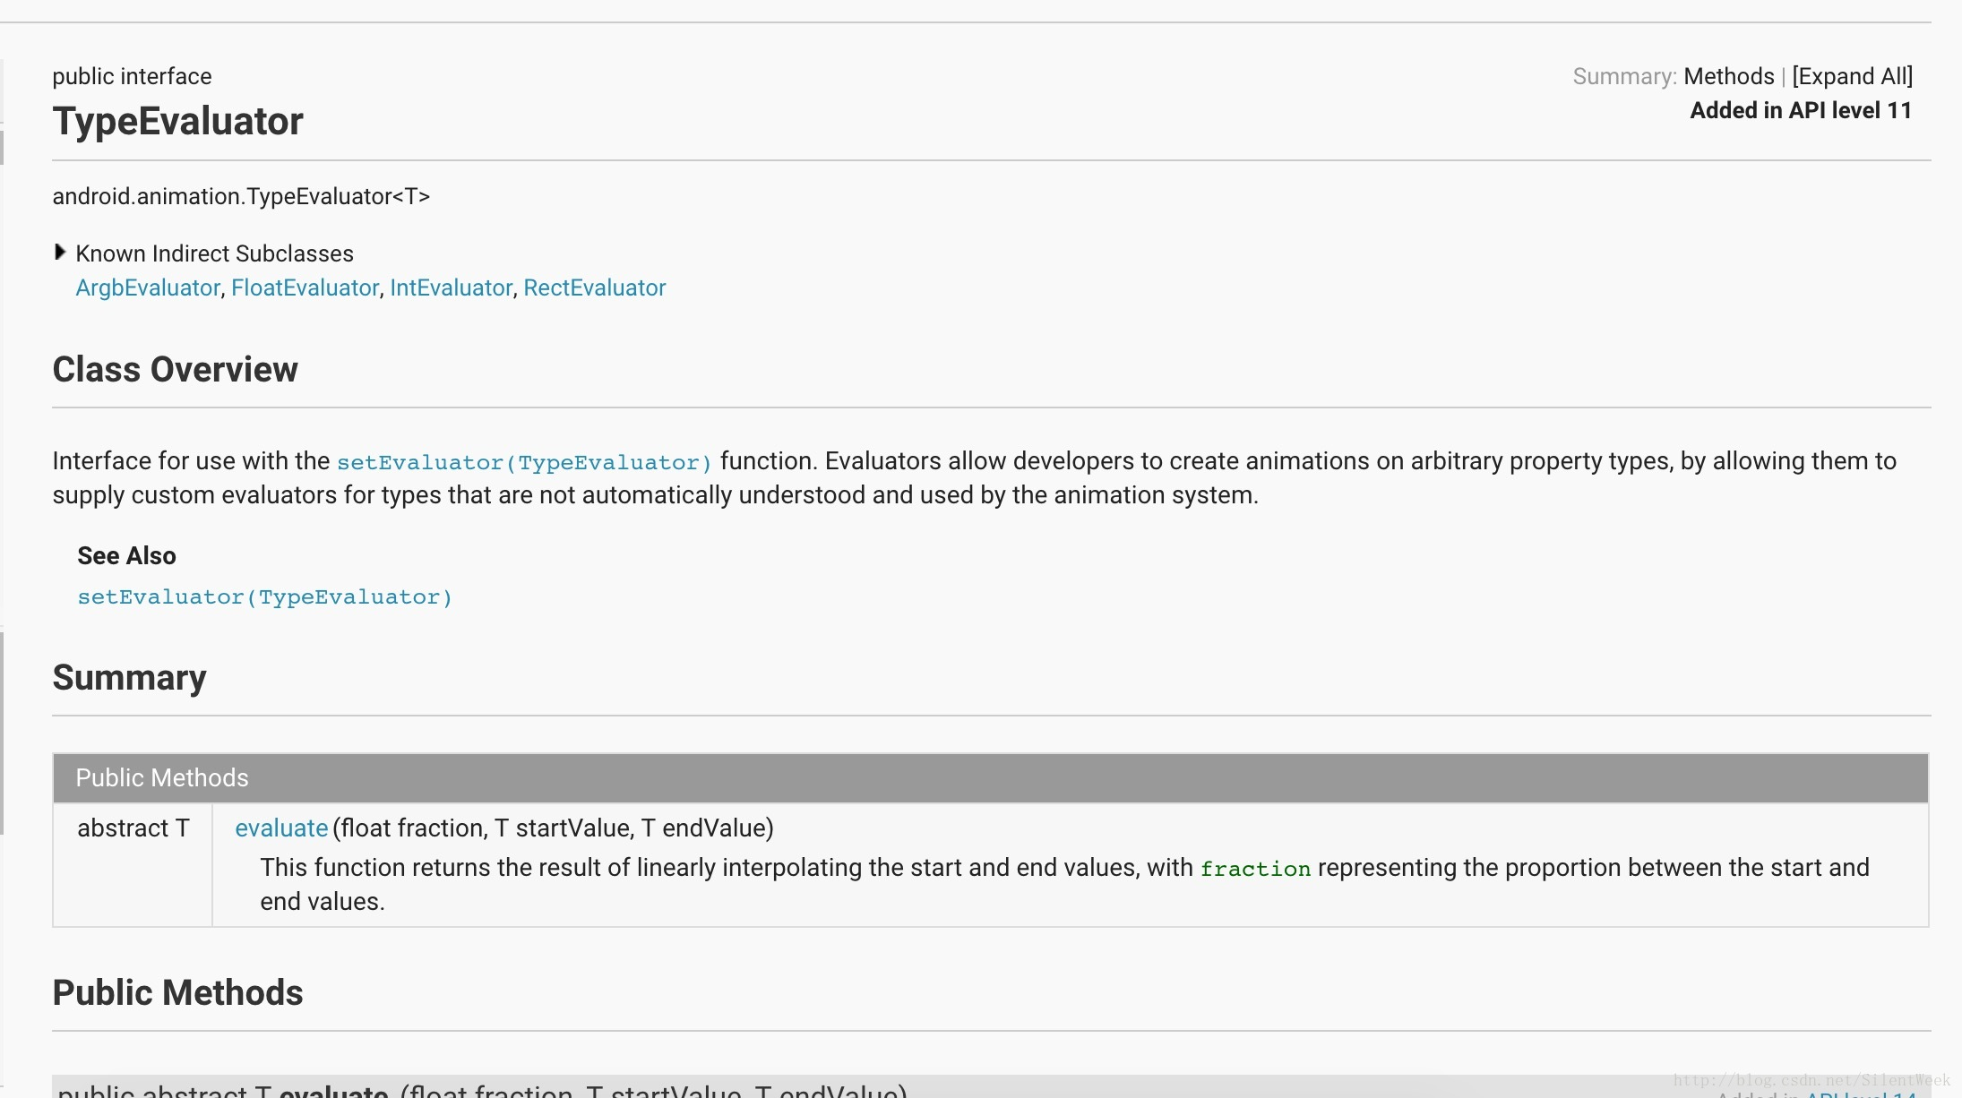Click the TypeEvaluator page title
This screenshot has height=1098, width=1962.
point(177,121)
